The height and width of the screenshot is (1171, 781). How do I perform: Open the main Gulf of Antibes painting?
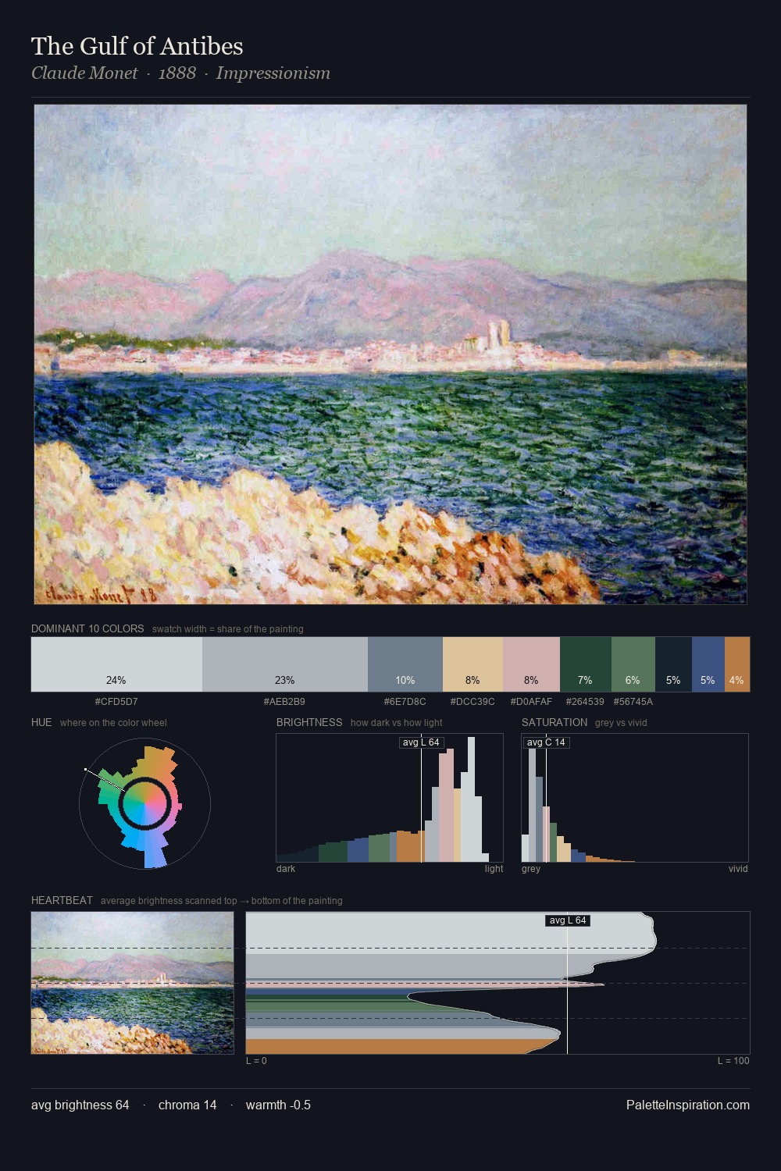390,354
